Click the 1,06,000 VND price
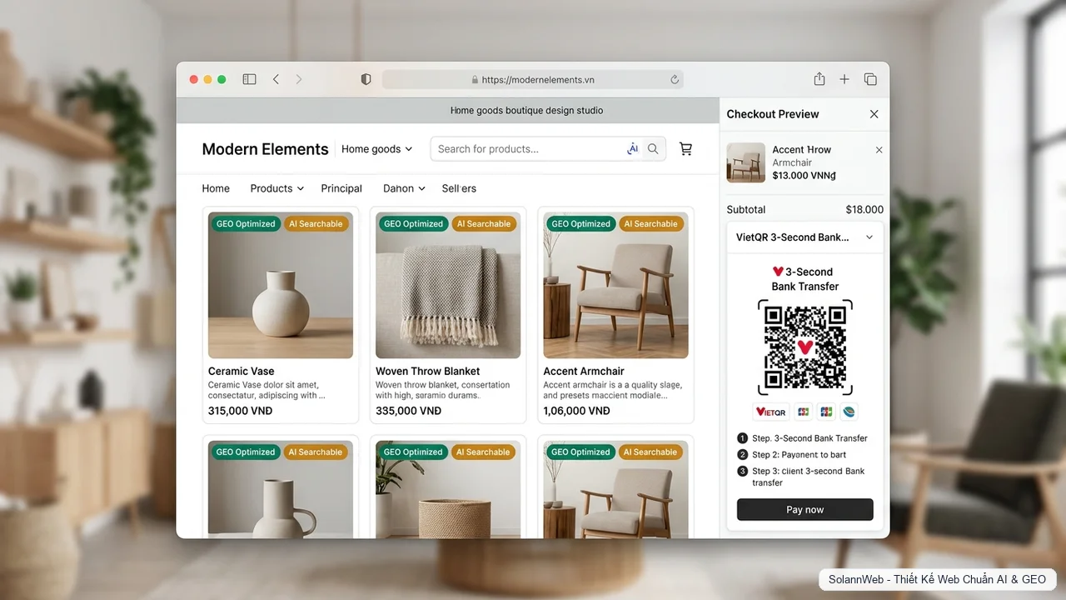The height and width of the screenshot is (600, 1066). pos(576,411)
